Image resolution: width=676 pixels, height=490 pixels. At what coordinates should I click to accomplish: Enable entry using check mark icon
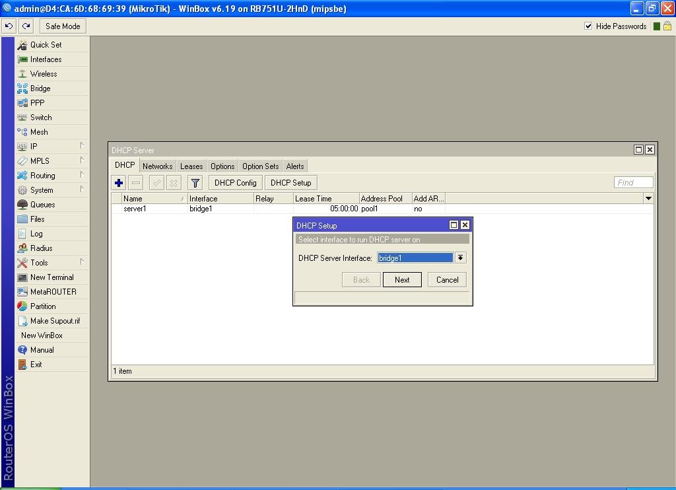click(157, 183)
